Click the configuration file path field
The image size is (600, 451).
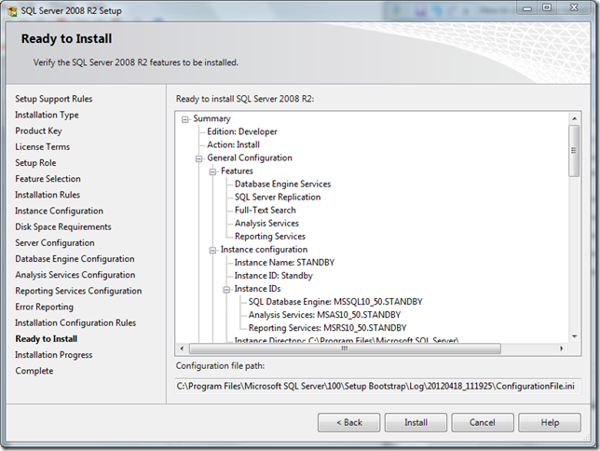(378, 387)
